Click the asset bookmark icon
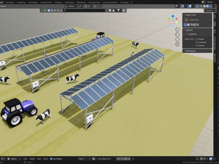Image resolution: width=219 pixels, height=164 pixels. pos(110,10)
